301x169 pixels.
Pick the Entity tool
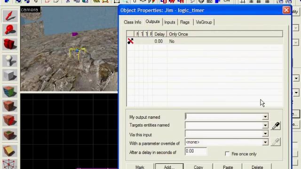[x=10, y=61]
